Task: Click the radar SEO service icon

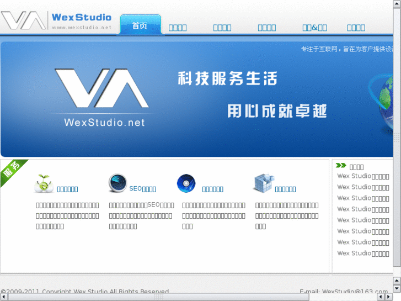Action: pos(117,183)
